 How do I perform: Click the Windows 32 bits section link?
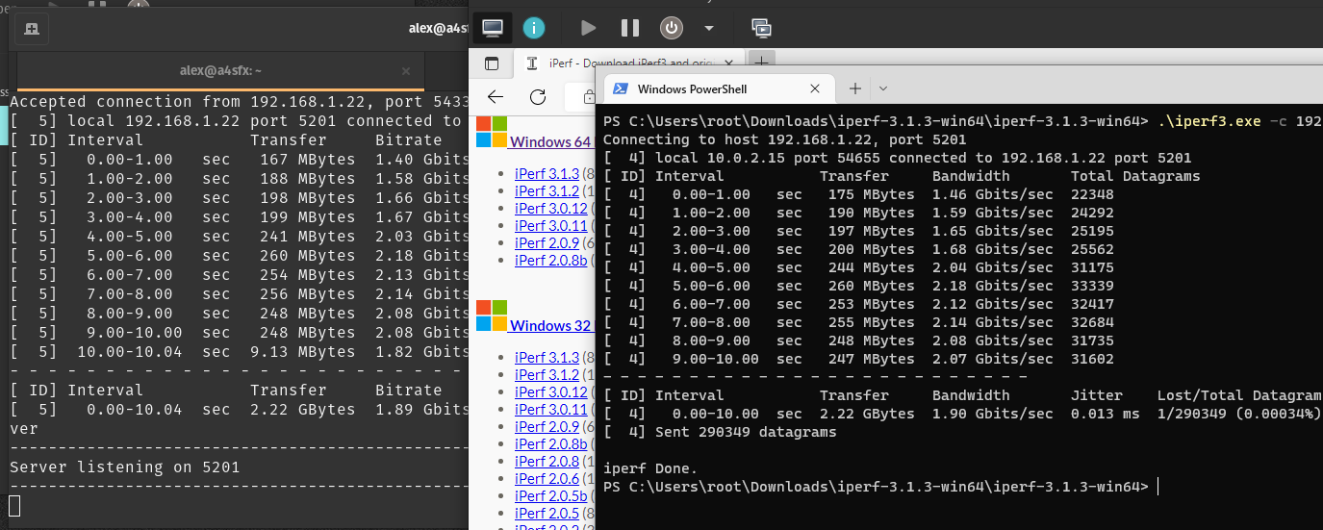tap(550, 325)
